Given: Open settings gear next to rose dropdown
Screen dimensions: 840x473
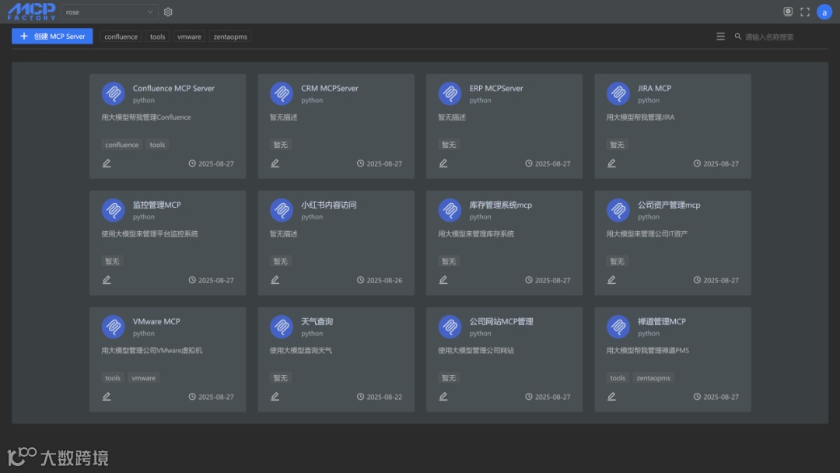Looking at the screenshot, I should 168,12.
